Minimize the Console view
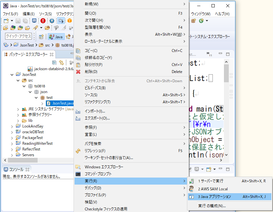Image resolution: width=273 pixels, height=212 pixels. pos(220,169)
